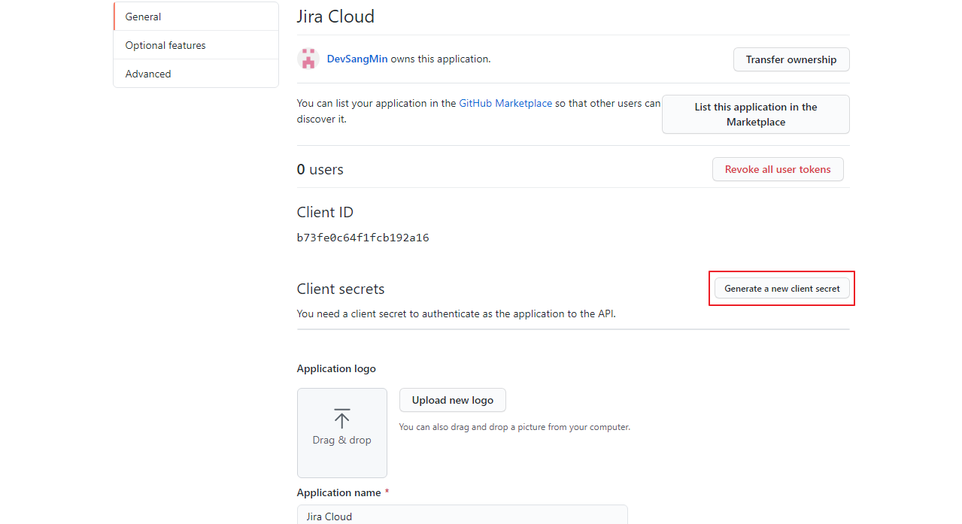Click the Upload new logo button
The width and height of the screenshot is (962, 524).
pos(453,400)
